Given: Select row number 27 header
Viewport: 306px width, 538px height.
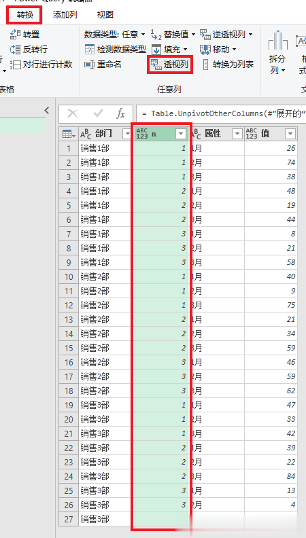Looking at the screenshot, I should click(x=69, y=519).
